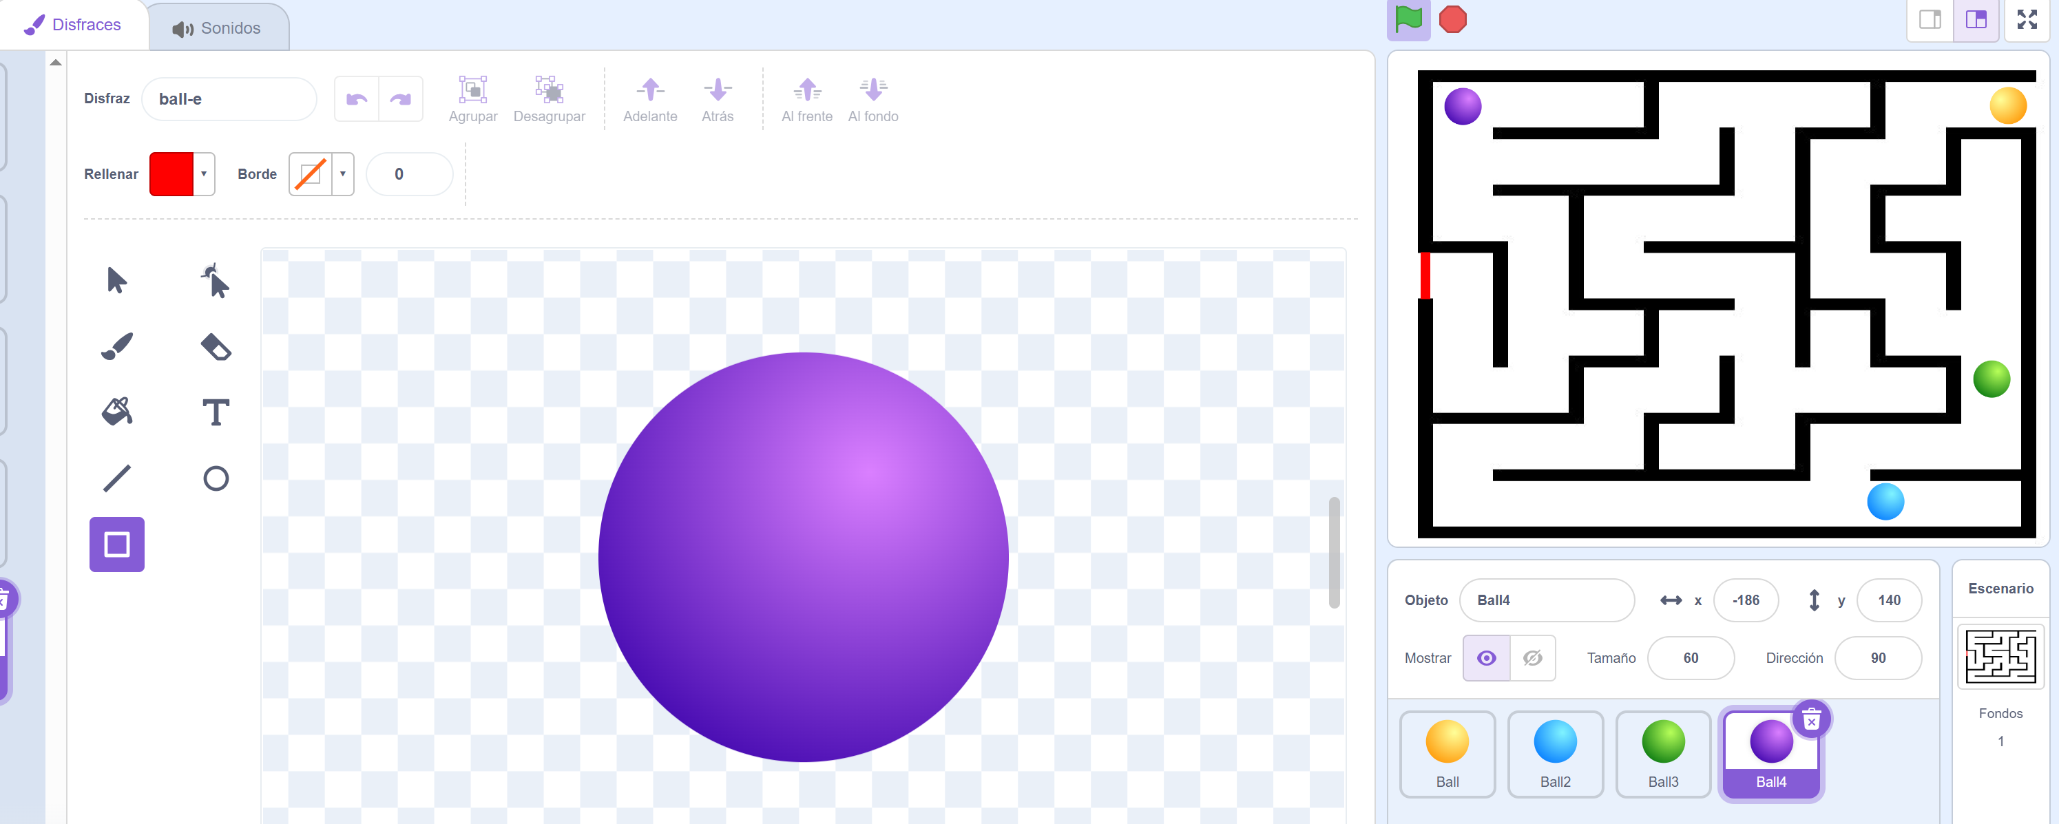2059x824 pixels.
Task: Edit the costume name field ball-e
Action: [229, 99]
